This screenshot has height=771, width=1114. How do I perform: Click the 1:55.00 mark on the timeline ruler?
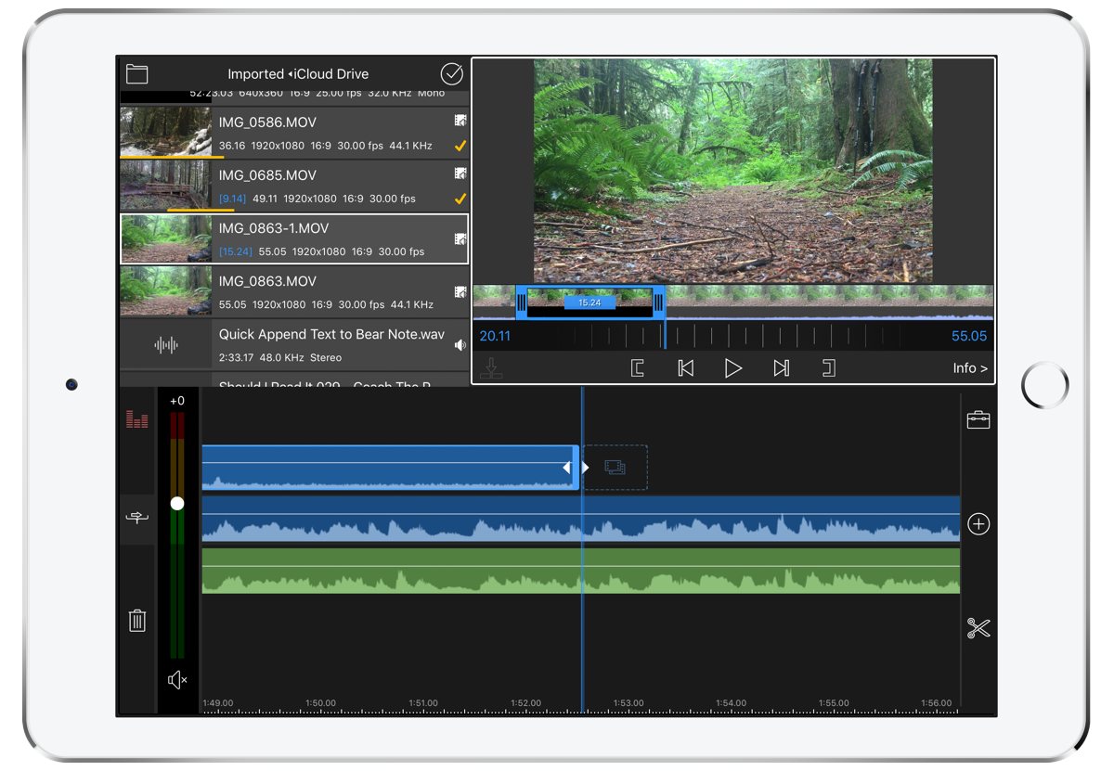coord(834,703)
